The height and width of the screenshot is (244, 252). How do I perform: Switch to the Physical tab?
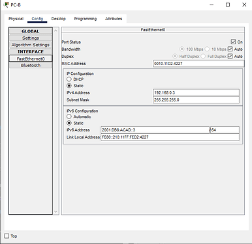(16, 19)
